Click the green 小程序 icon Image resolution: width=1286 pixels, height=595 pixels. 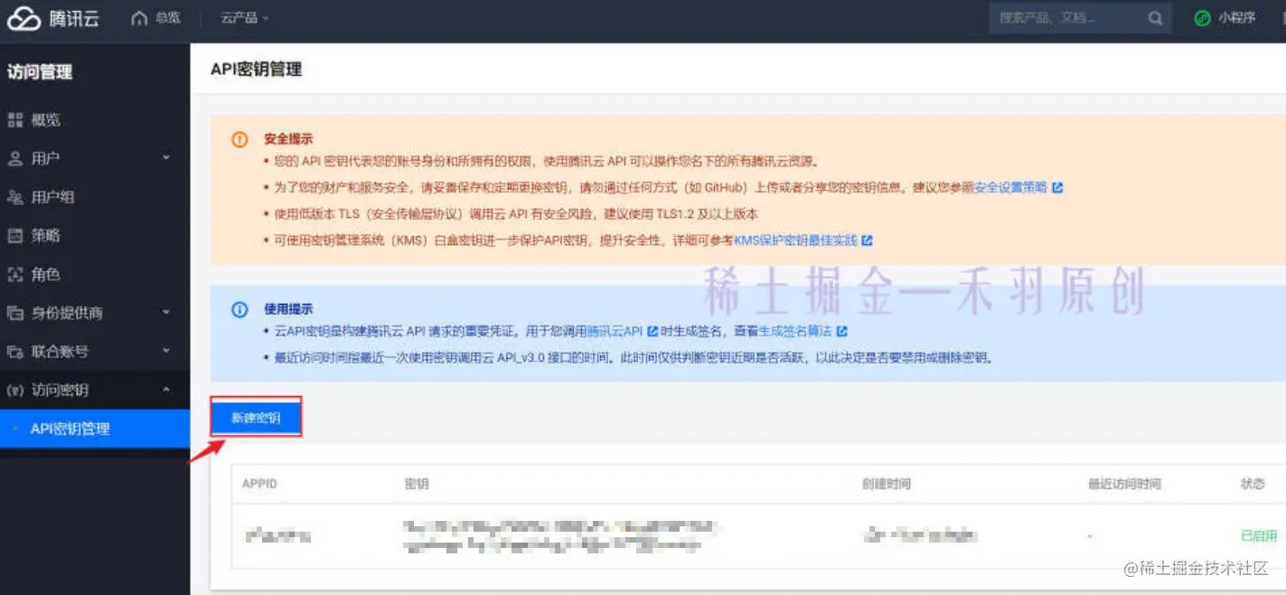coord(1202,18)
